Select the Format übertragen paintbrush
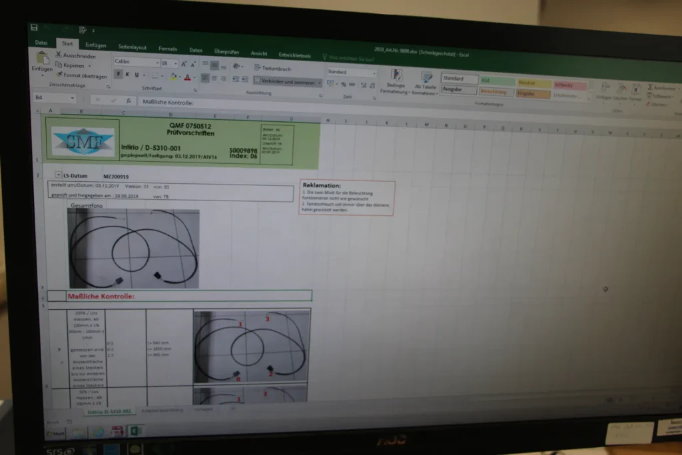Screen dimensions: 682x455 [59, 75]
